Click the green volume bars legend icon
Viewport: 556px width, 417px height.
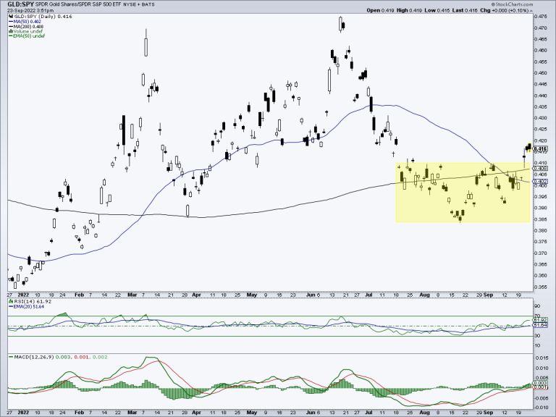click(11, 31)
